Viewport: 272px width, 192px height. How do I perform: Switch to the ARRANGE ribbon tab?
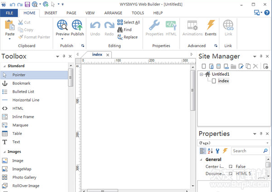coord(113,13)
